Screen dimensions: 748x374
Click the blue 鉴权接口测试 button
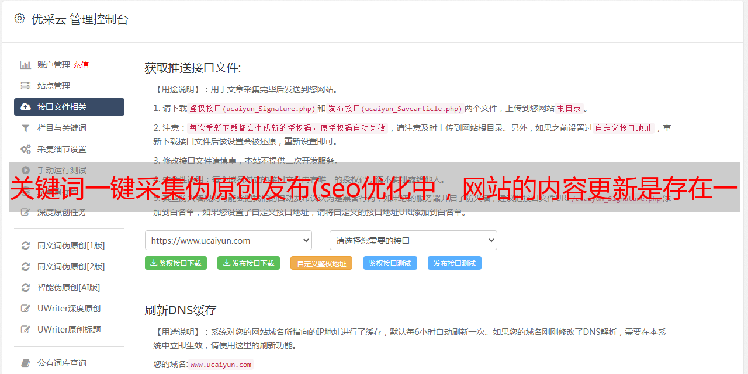[390, 263]
